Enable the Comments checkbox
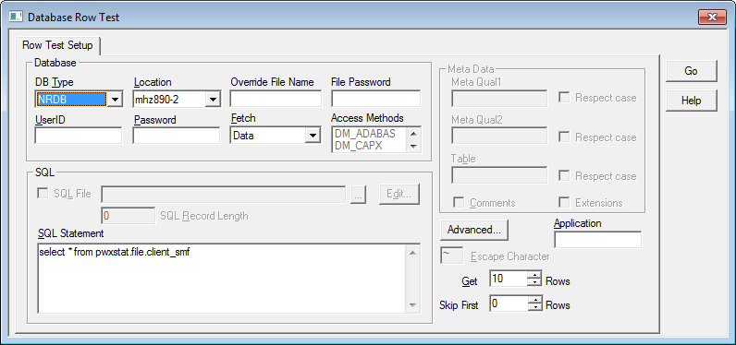The height and width of the screenshot is (345, 736). click(459, 203)
